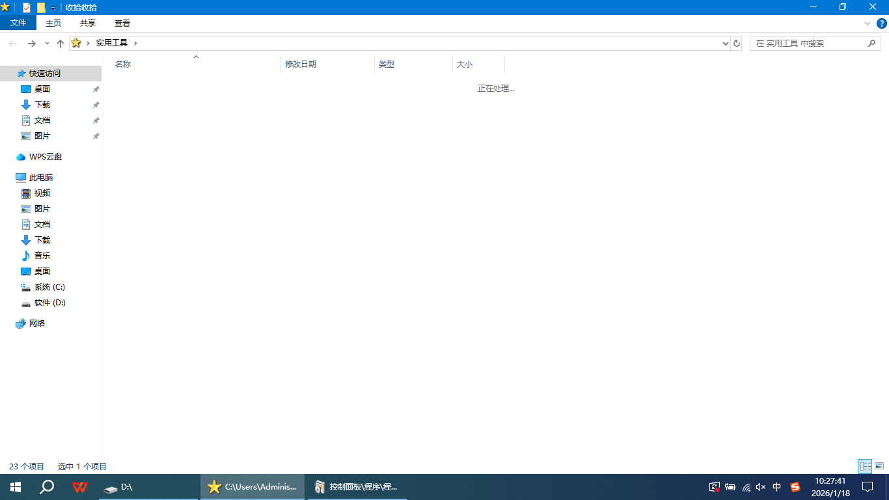Switch to the 查看 ribbon tab
The width and height of the screenshot is (889, 500).
pos(122,23)
